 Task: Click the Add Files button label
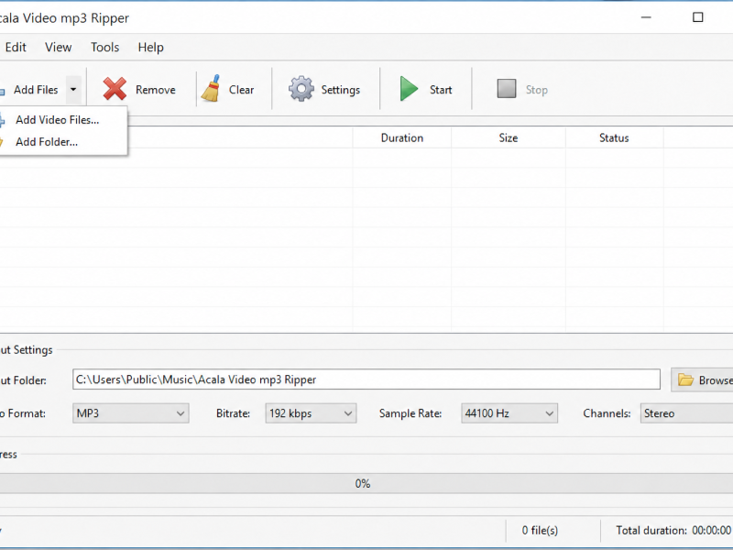coord(36,90)
